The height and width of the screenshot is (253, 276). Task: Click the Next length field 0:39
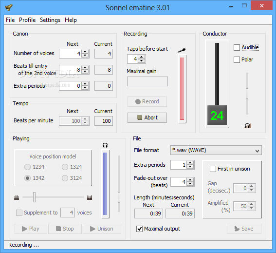[149, 214]
